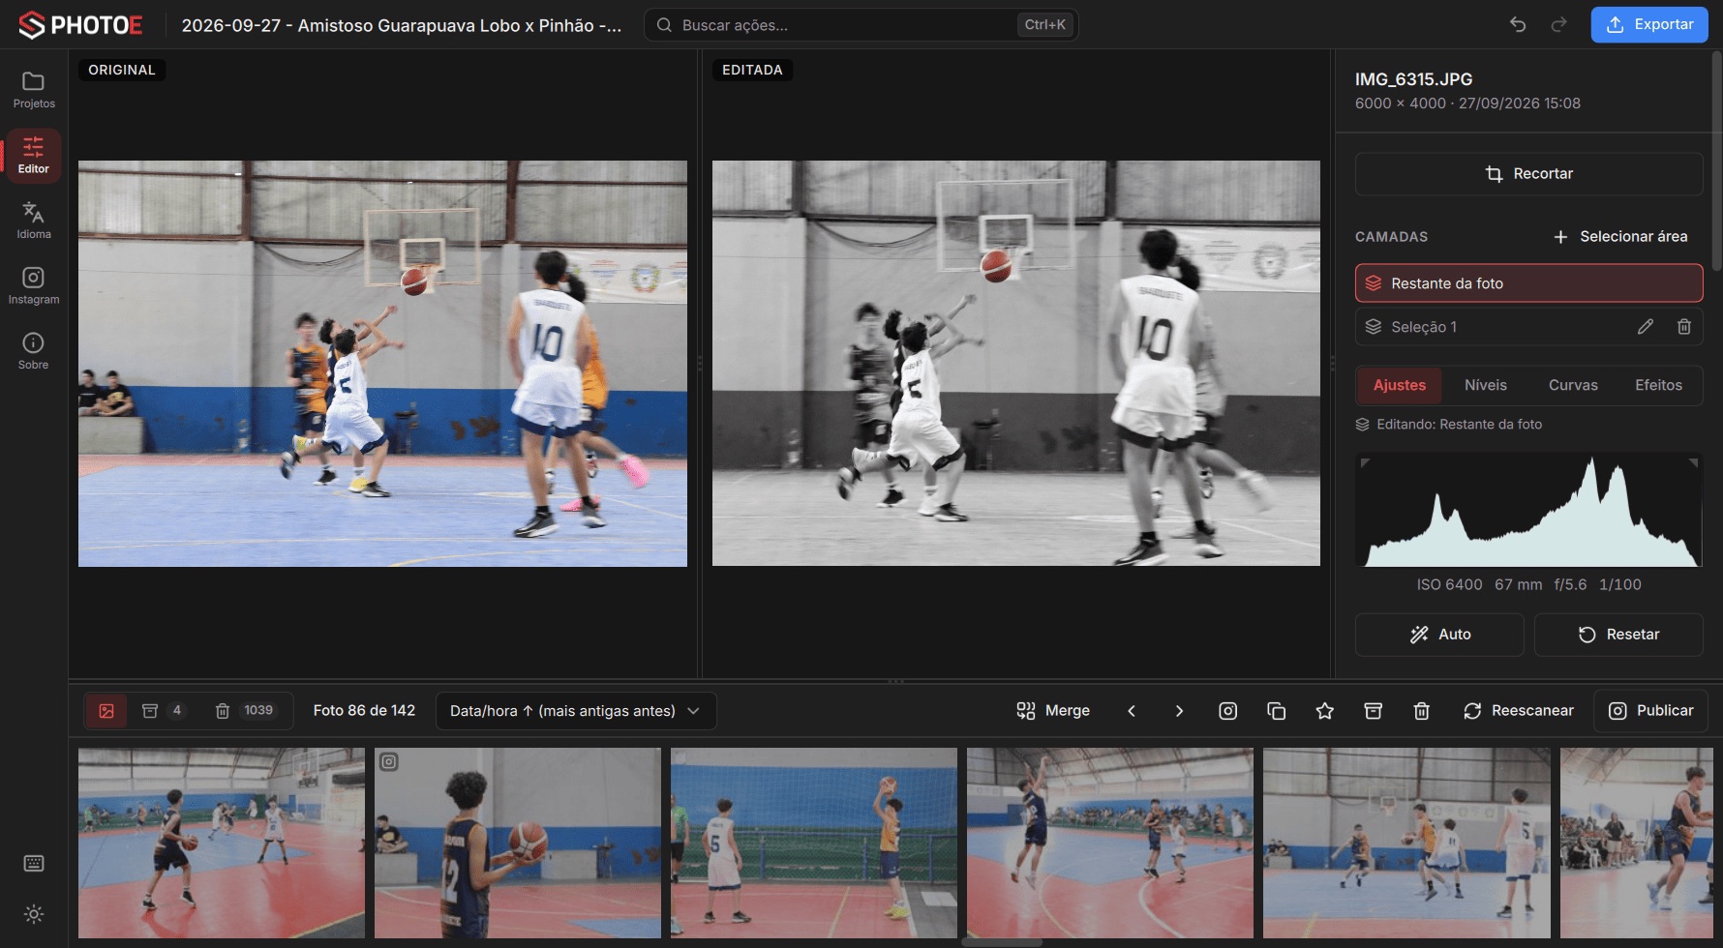Image resolution: width=1723 pixels, height=948 pixels.
Task: Click Selecionar área to add layer
Action: [x=1620, y=237]
